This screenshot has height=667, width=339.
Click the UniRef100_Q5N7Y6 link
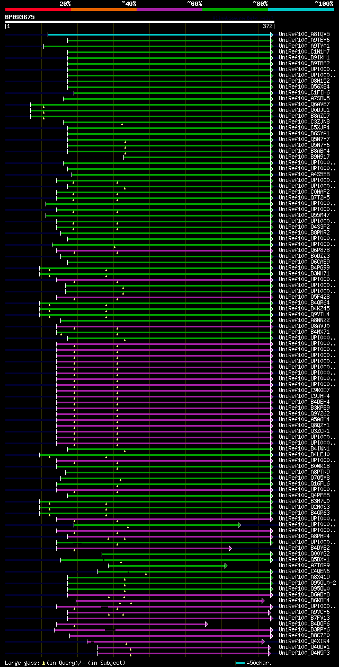(x=304, y=145)
